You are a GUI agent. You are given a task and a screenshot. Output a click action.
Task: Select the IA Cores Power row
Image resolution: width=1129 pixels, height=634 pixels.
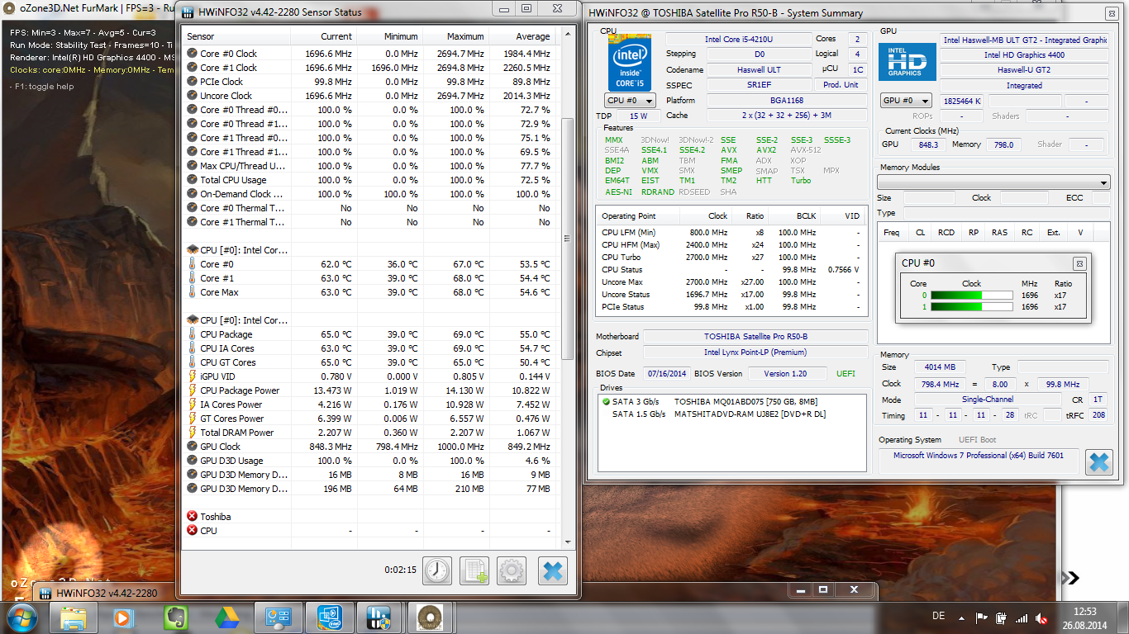click(369, 405)
